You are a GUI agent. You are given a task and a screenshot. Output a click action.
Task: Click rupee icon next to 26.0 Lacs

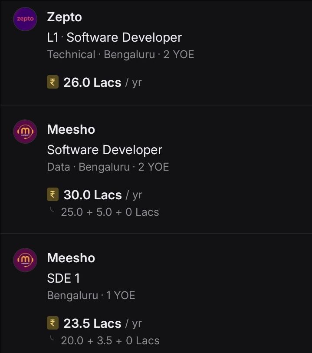(53, 82)
